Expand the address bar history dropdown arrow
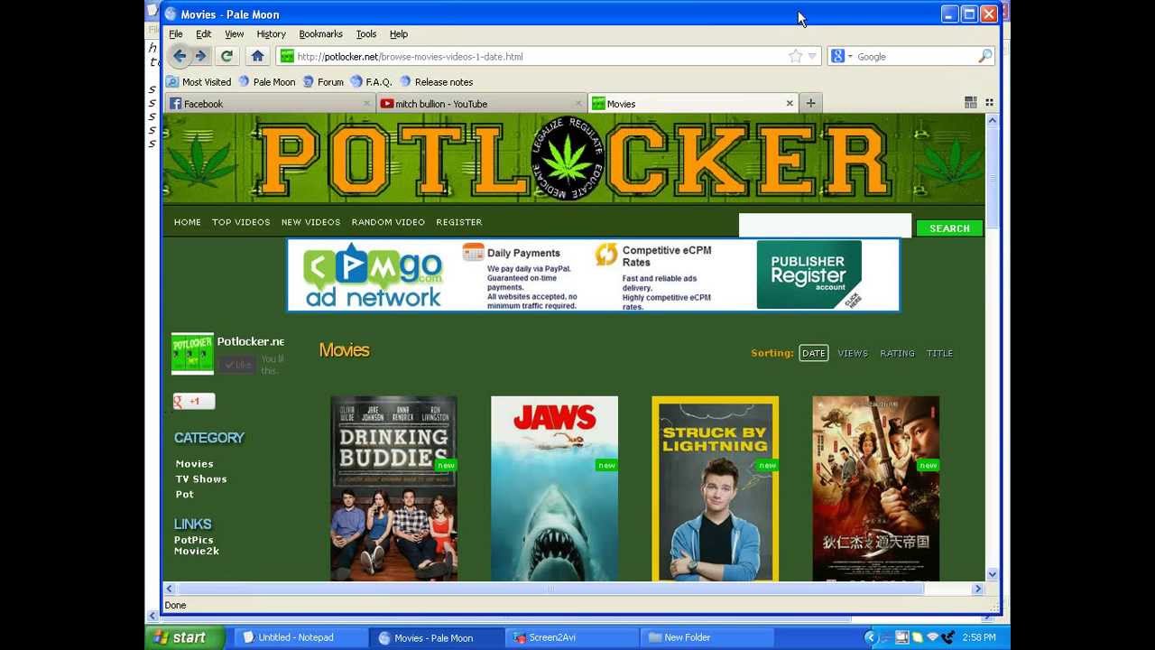The height and width of the screenshot is (650, 1155). point(811,56)
